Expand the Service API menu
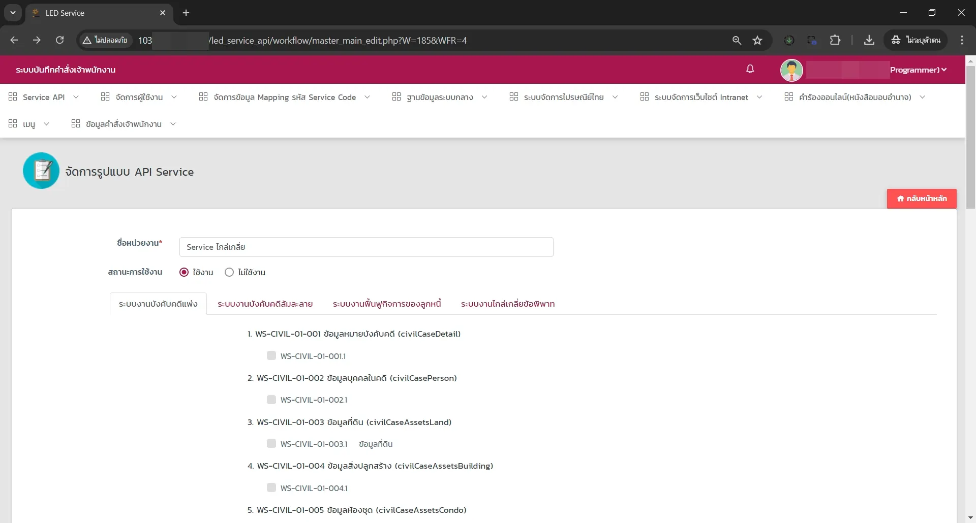976x523 pixels. pos(44,97)
